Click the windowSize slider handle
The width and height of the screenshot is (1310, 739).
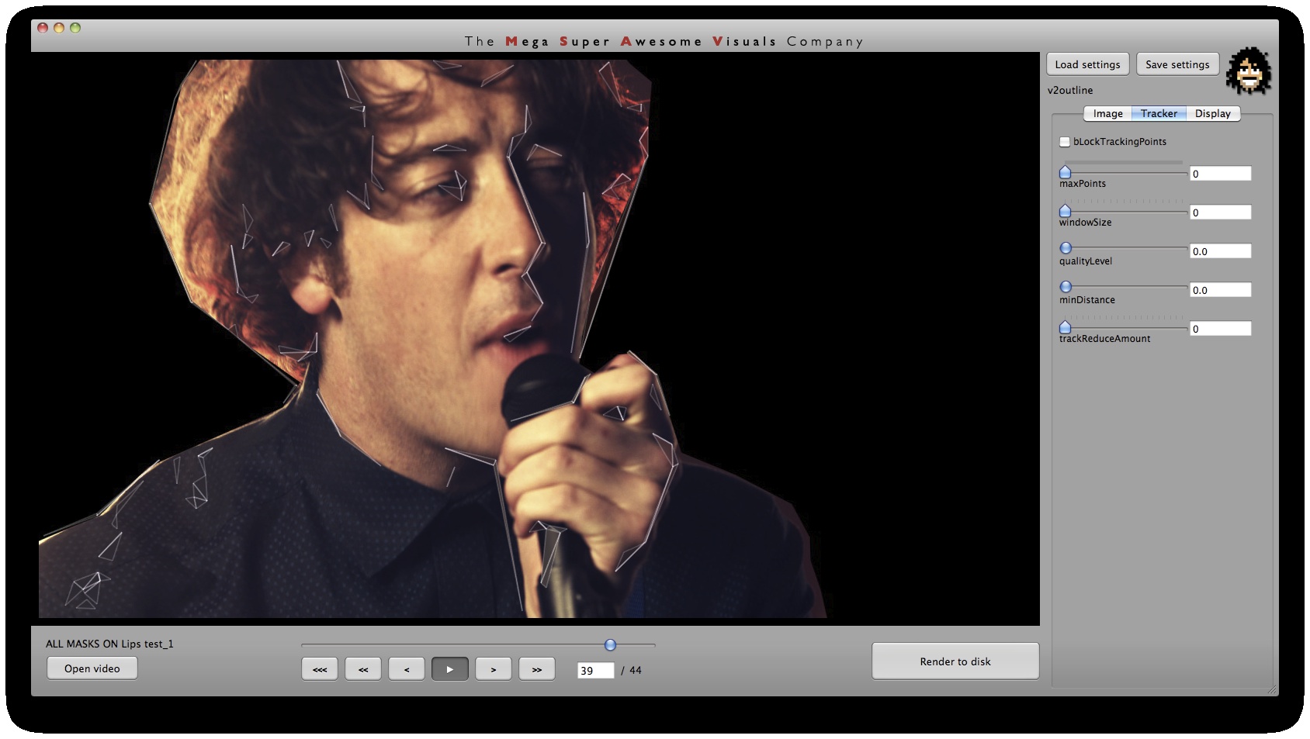point(1066,211)
